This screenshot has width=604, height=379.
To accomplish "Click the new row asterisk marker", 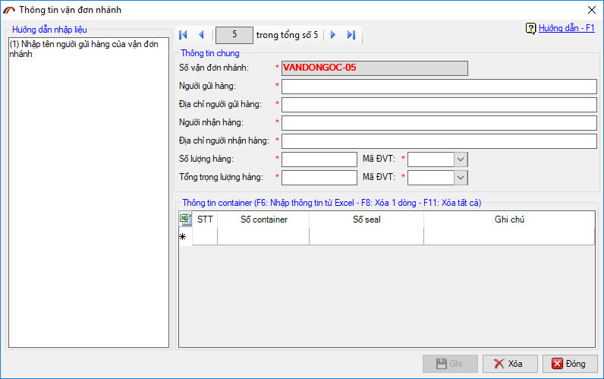I will click(x=183, y=237).
